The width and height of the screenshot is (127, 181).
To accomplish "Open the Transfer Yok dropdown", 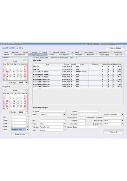I will point(64,127).
